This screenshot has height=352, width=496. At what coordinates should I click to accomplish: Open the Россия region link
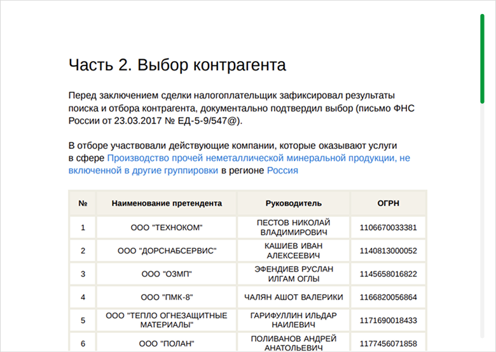click(x=282, y=171)
